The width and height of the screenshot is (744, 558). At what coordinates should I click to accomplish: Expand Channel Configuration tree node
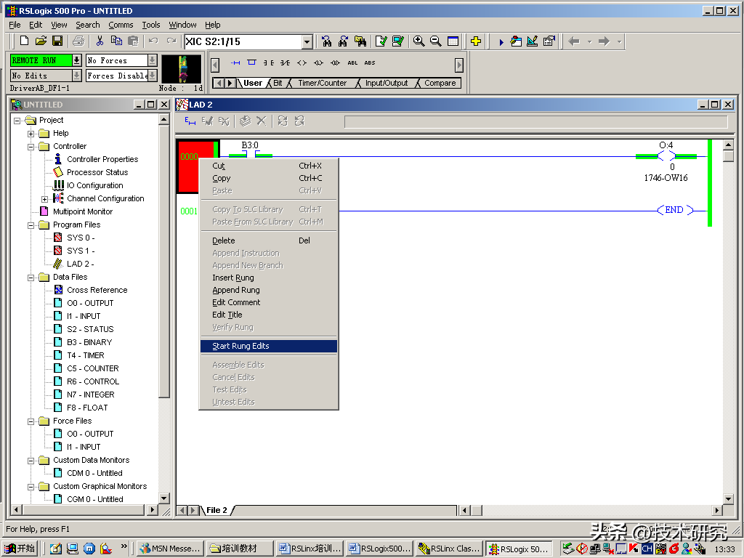[45, 199]
